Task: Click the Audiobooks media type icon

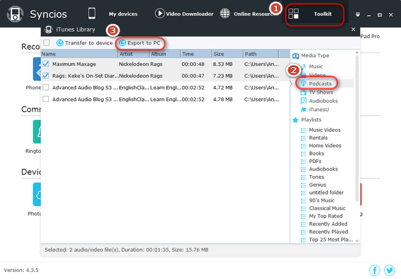Action: click(x=303, y=101)
